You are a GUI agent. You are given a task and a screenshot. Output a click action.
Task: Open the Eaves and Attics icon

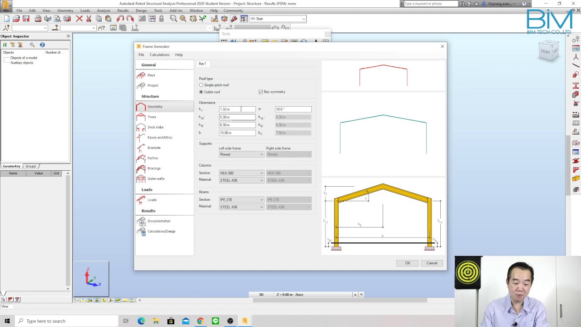tap(141, 138)
